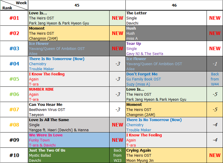Click 'Crying Again' song cell
Image resolution: width=223 pixels, height=163 pixels.
tap(166, 155)
